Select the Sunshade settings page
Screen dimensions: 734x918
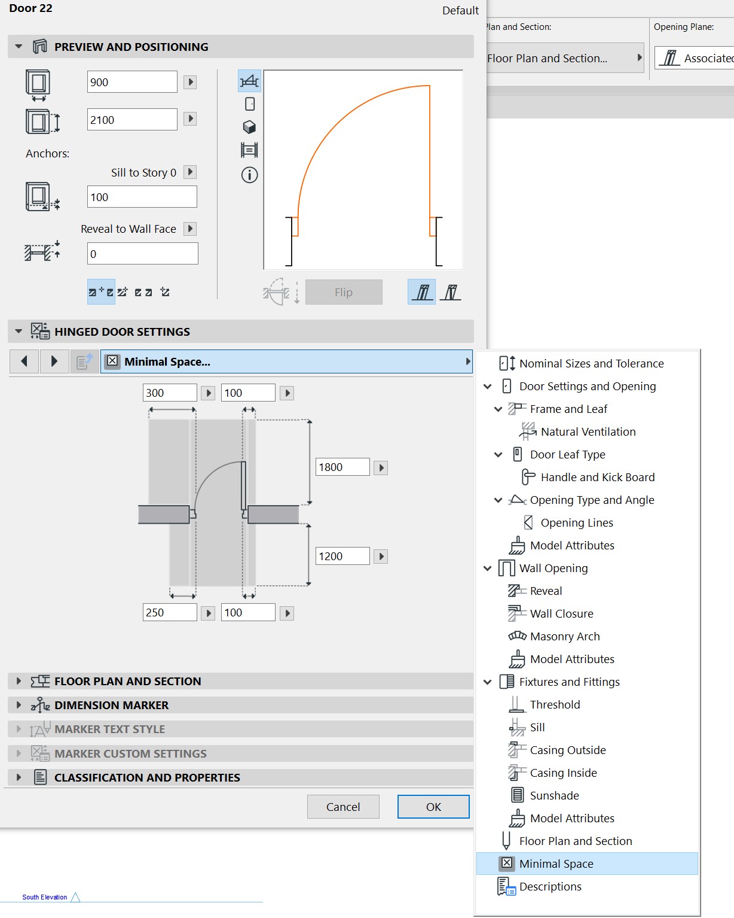tap(554, 795)
